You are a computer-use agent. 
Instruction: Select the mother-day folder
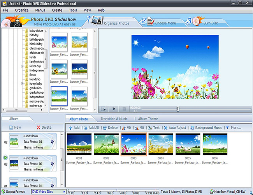(36, 106)
